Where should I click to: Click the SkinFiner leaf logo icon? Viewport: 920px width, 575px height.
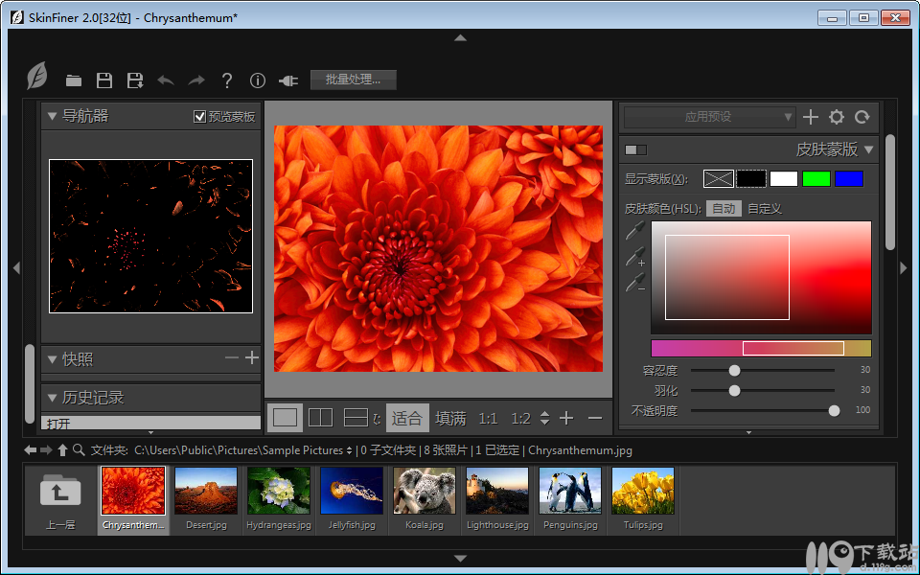37,77
